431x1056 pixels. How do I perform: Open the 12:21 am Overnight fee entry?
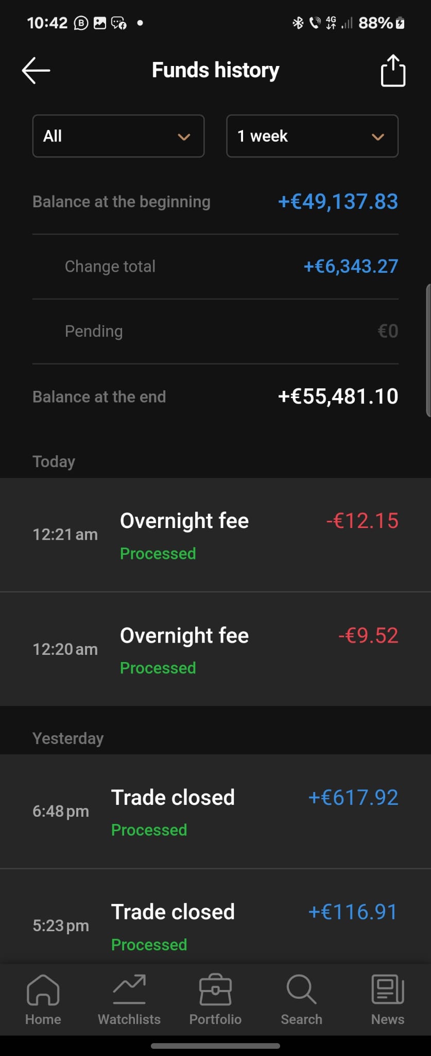(215, 535)
